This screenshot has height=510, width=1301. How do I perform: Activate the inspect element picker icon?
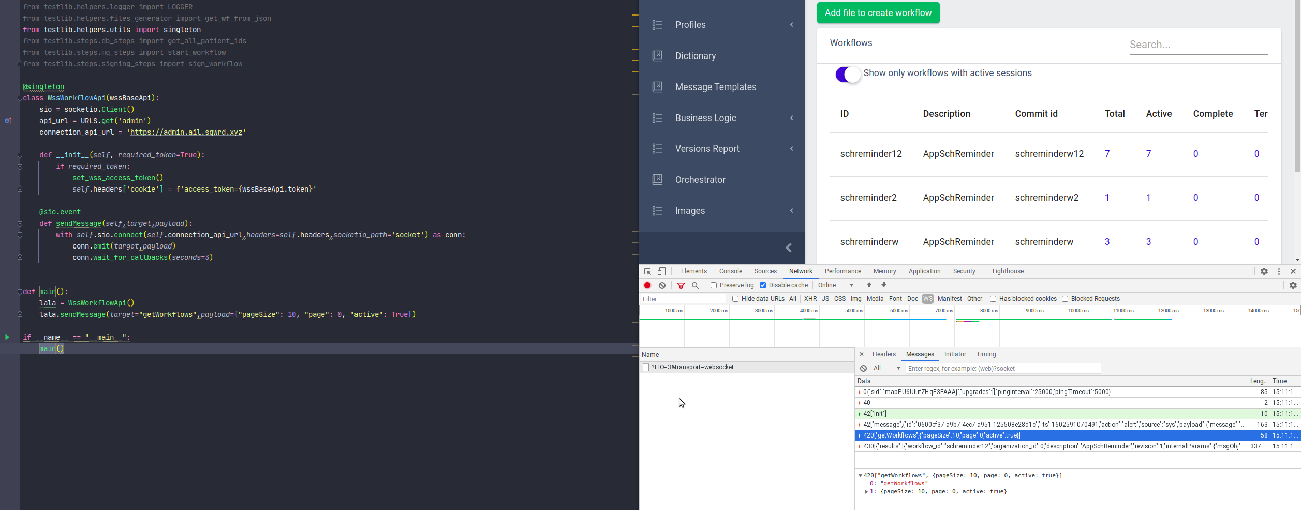[647, 271]
